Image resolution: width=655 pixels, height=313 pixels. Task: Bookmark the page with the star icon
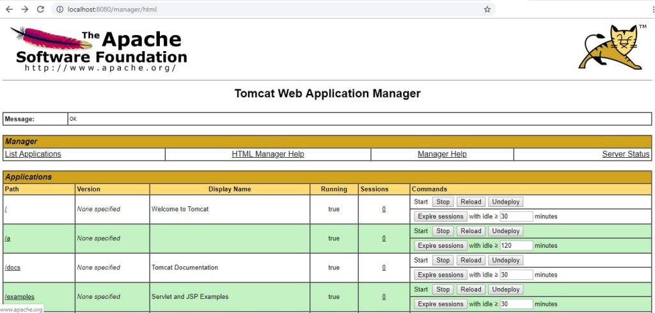tap(487, 9)
